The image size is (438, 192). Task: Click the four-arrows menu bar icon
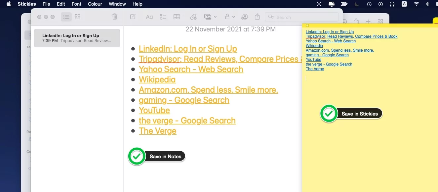pos(319,4)
